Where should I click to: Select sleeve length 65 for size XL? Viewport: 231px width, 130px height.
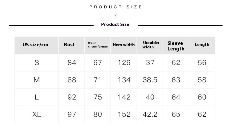pyautogui.click(x=176, y=114)
